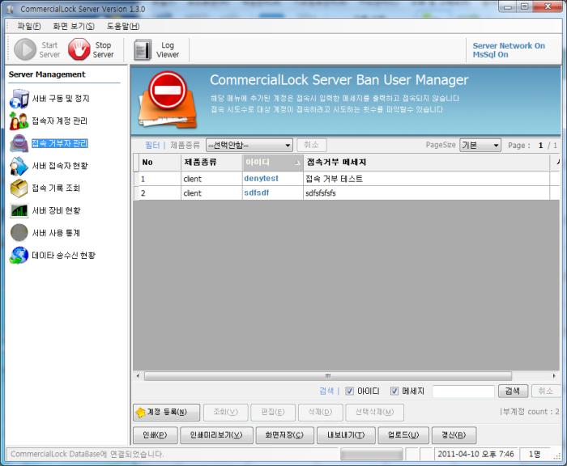Click the filter 취소 button
567x466 pixels.
(x=311, y=145)
